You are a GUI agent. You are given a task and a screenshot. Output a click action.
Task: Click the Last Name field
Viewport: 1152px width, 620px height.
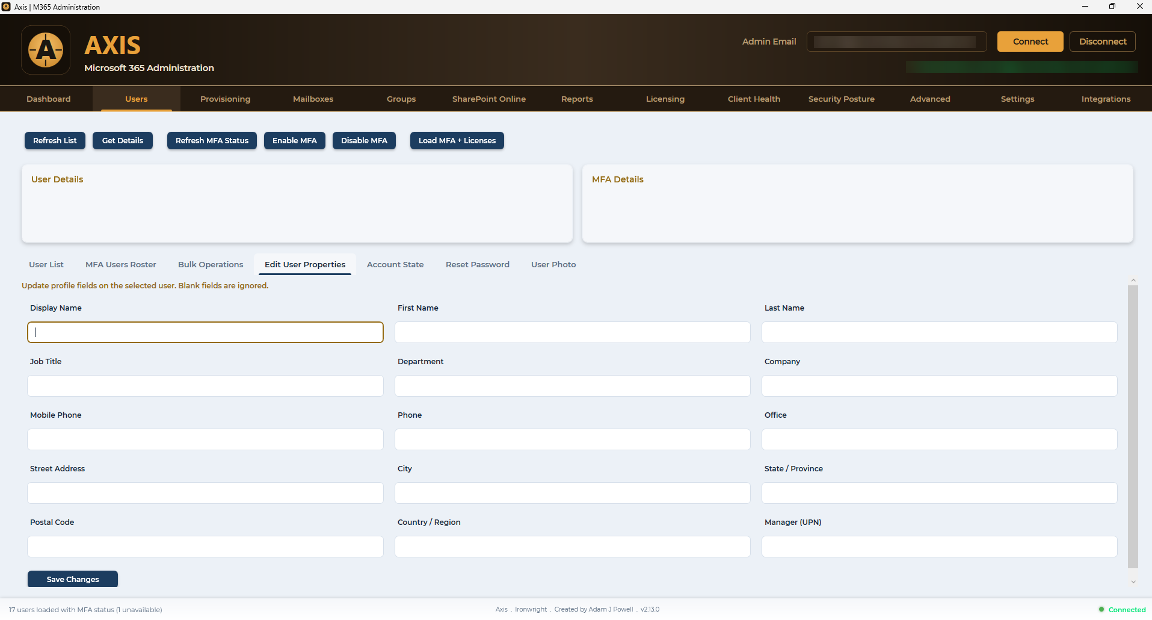point(940,332)
